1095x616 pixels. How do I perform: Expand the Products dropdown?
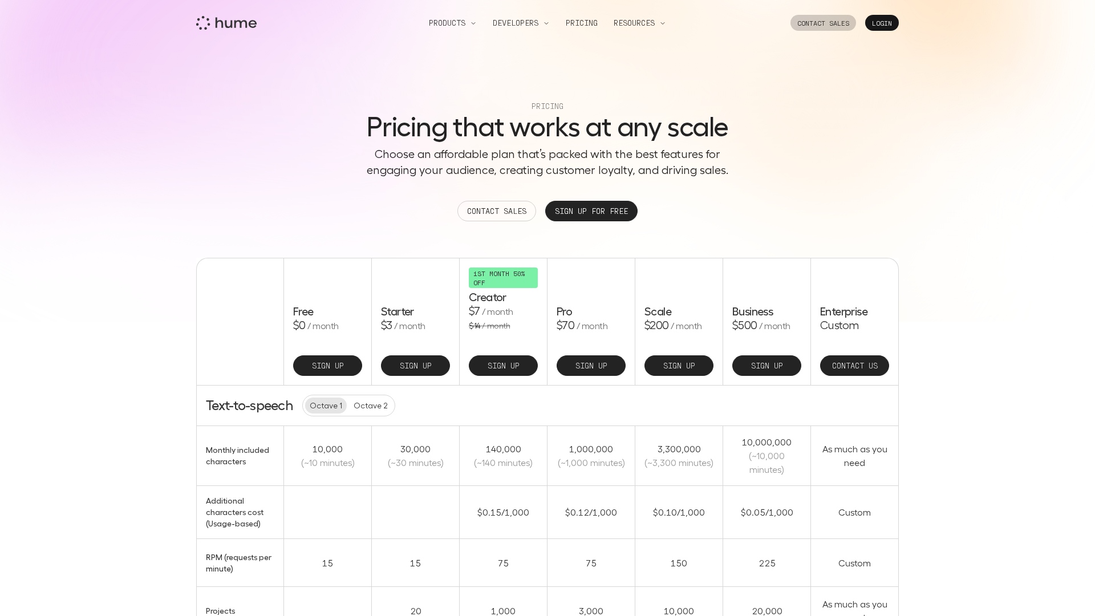[x=452, y=23]
